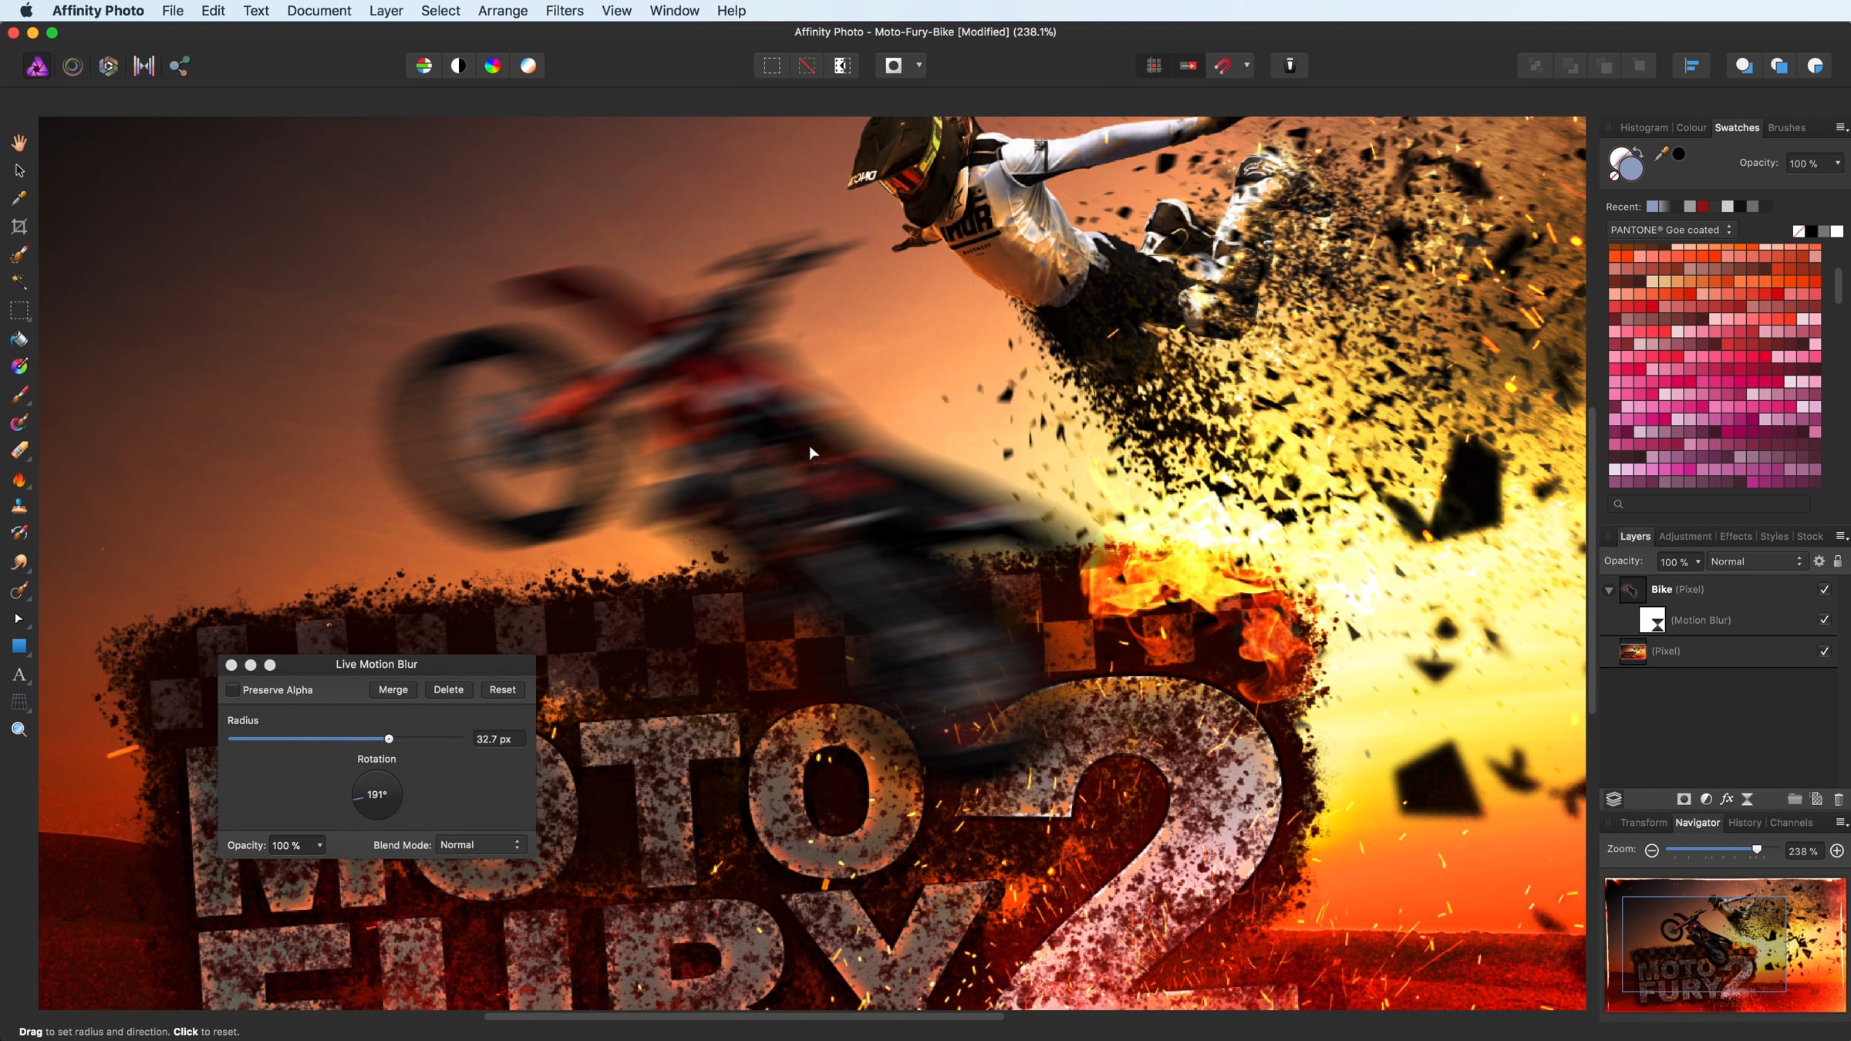Click the Reset button in Live Motion Blur

502,689
